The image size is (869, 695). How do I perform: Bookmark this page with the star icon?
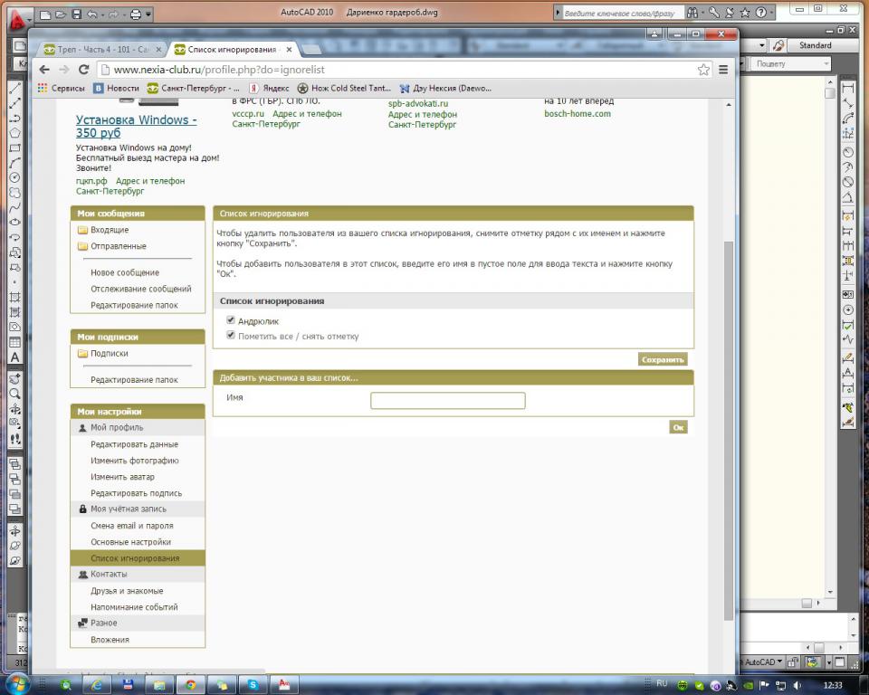click(x=703, y=70)
